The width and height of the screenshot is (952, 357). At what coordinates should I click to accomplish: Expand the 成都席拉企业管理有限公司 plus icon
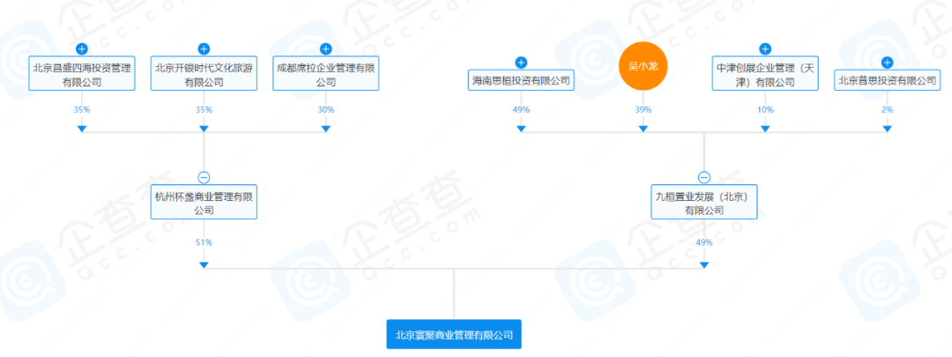[x=326, y=48]
